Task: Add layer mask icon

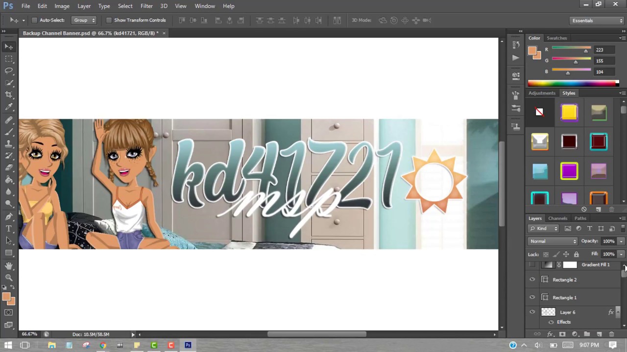Action: 562,334
